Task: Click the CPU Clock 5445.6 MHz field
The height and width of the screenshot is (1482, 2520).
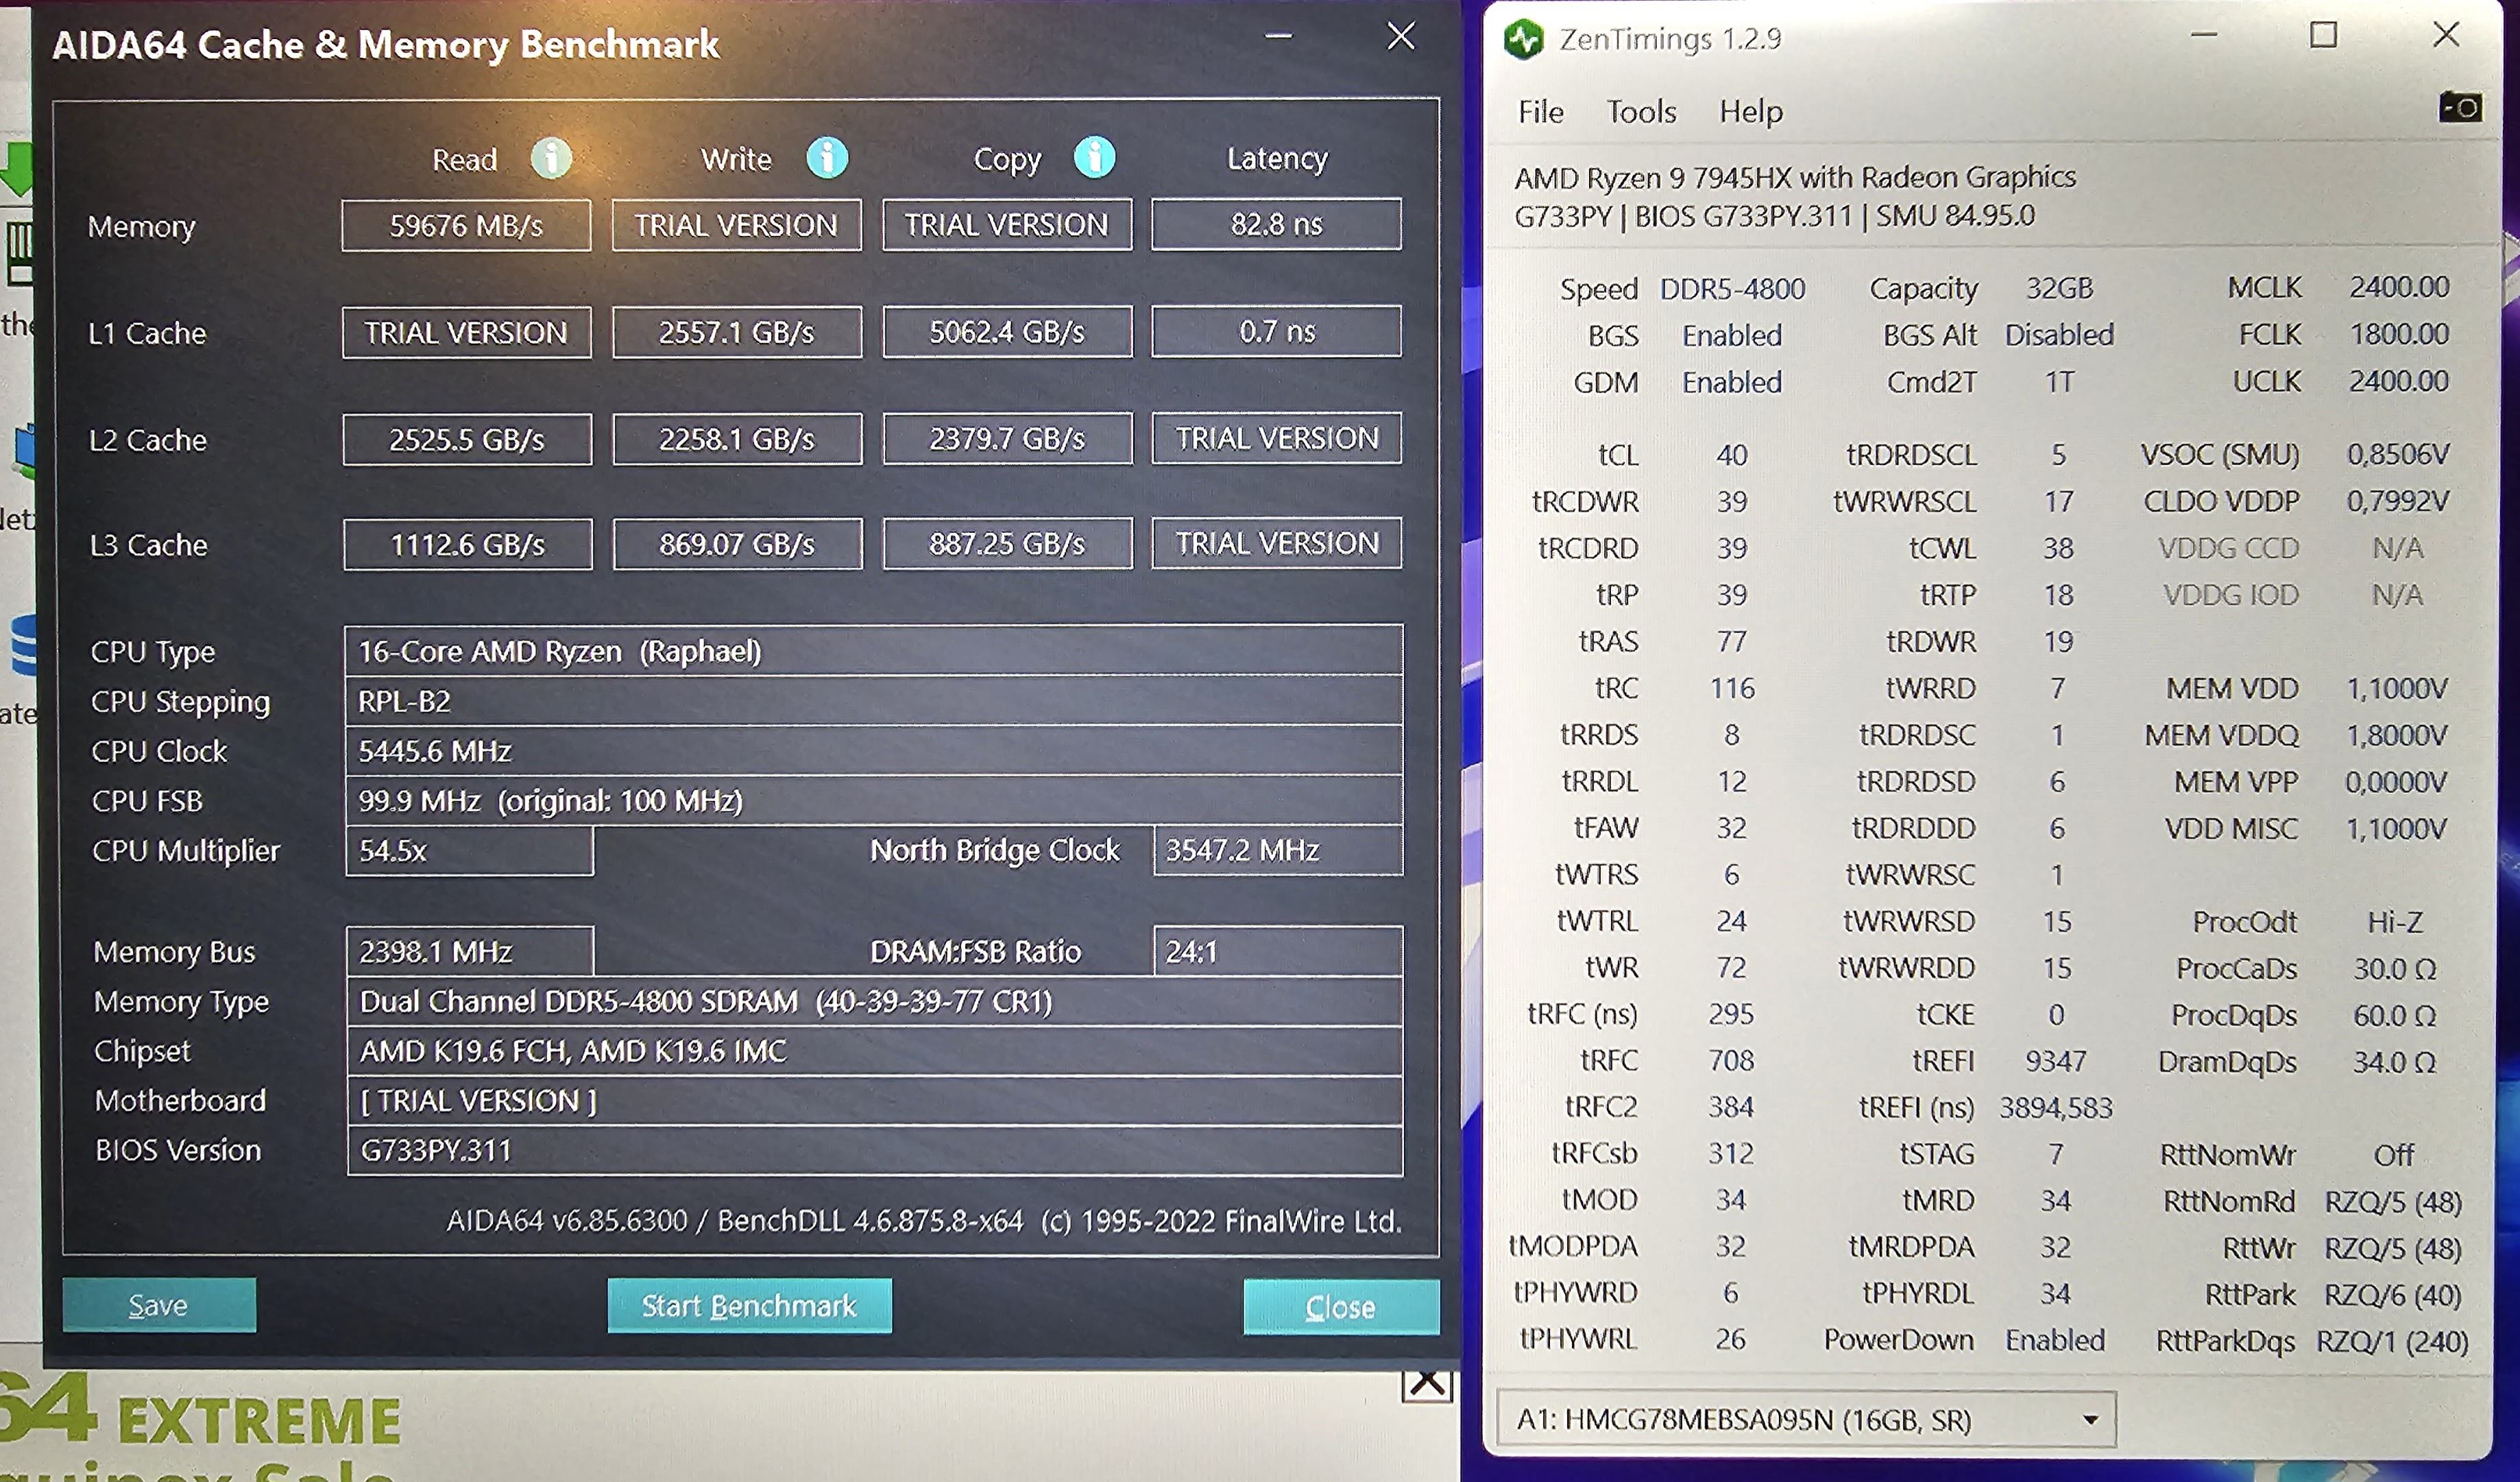Action: [874, 750]
